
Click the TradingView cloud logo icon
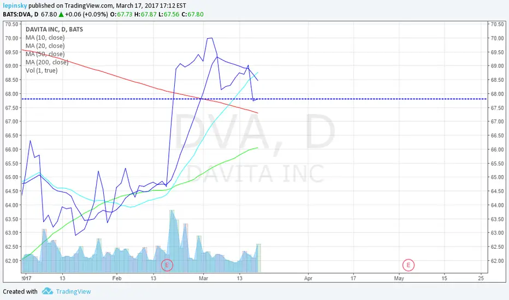click(48, 291)
